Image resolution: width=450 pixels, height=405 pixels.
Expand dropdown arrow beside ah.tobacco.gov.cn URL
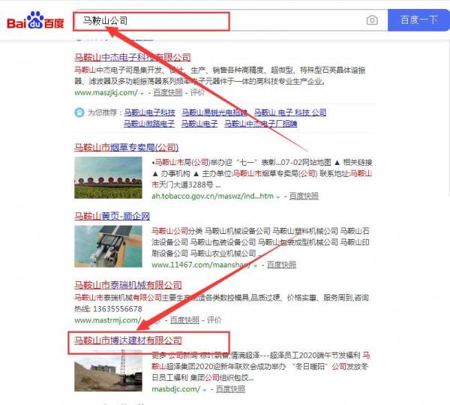tap(277, 196)
